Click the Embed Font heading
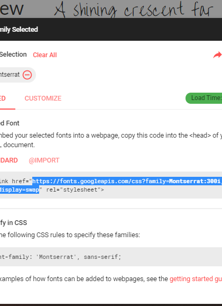 (10, 123)
